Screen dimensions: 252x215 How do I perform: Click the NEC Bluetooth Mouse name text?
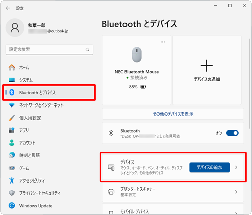(x=137, y=72)
